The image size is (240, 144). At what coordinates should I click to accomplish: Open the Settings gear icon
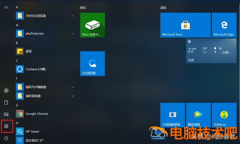click(6, 126)
